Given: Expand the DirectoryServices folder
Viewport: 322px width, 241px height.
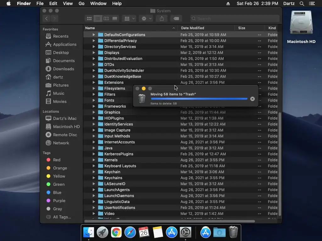Looking at the screenshot, I should tap(94, 47).
